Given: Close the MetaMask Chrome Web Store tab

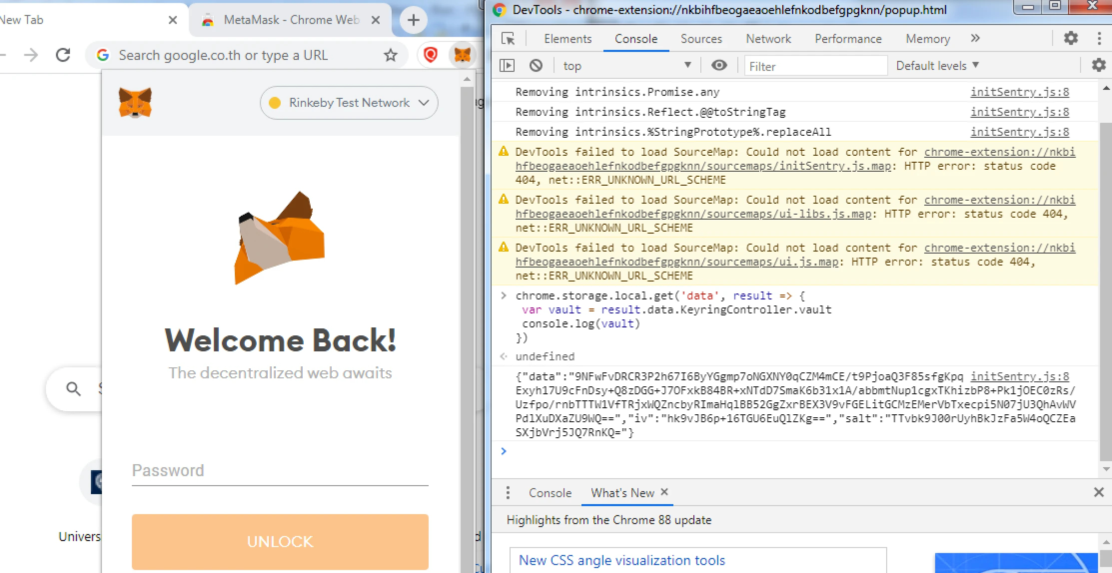Looking at the screenshot, I should click(376, 20).
